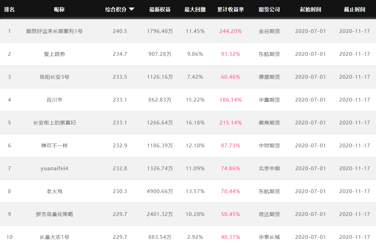The image size is (376, 247).
Task: Select drawdown value 7.42%
Action: click(195, 77)
